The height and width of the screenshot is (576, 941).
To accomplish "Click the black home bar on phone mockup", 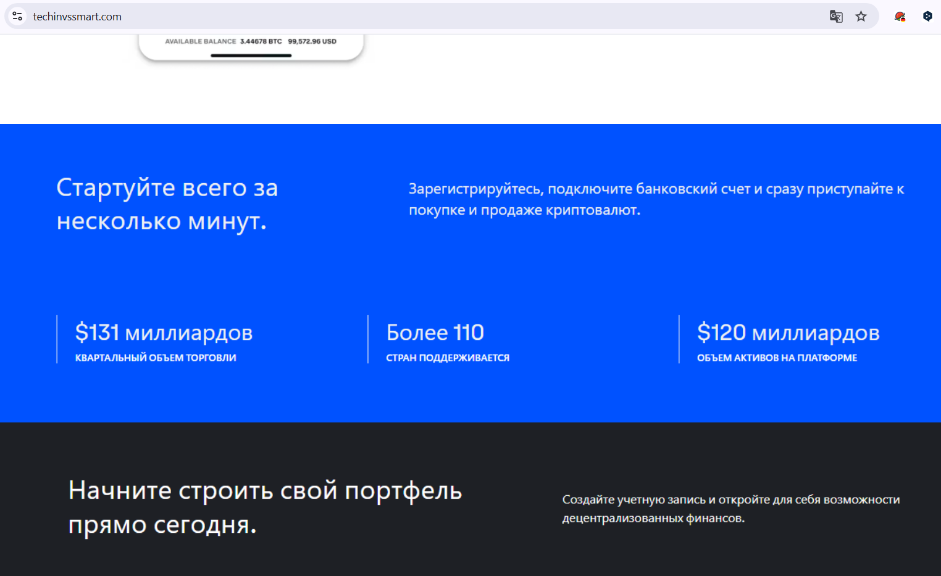I will 251,56.
